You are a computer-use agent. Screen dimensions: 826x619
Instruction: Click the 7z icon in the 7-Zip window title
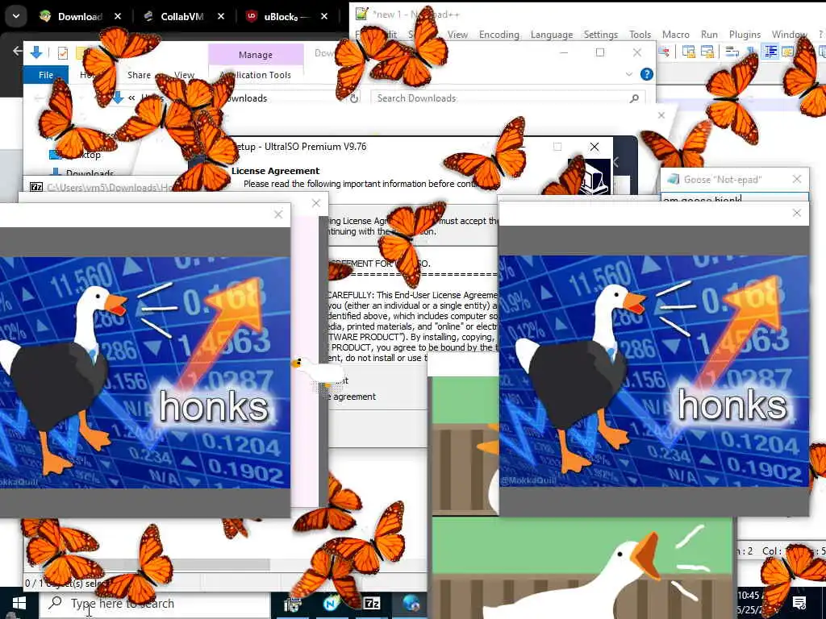click(x=36, y=187)
